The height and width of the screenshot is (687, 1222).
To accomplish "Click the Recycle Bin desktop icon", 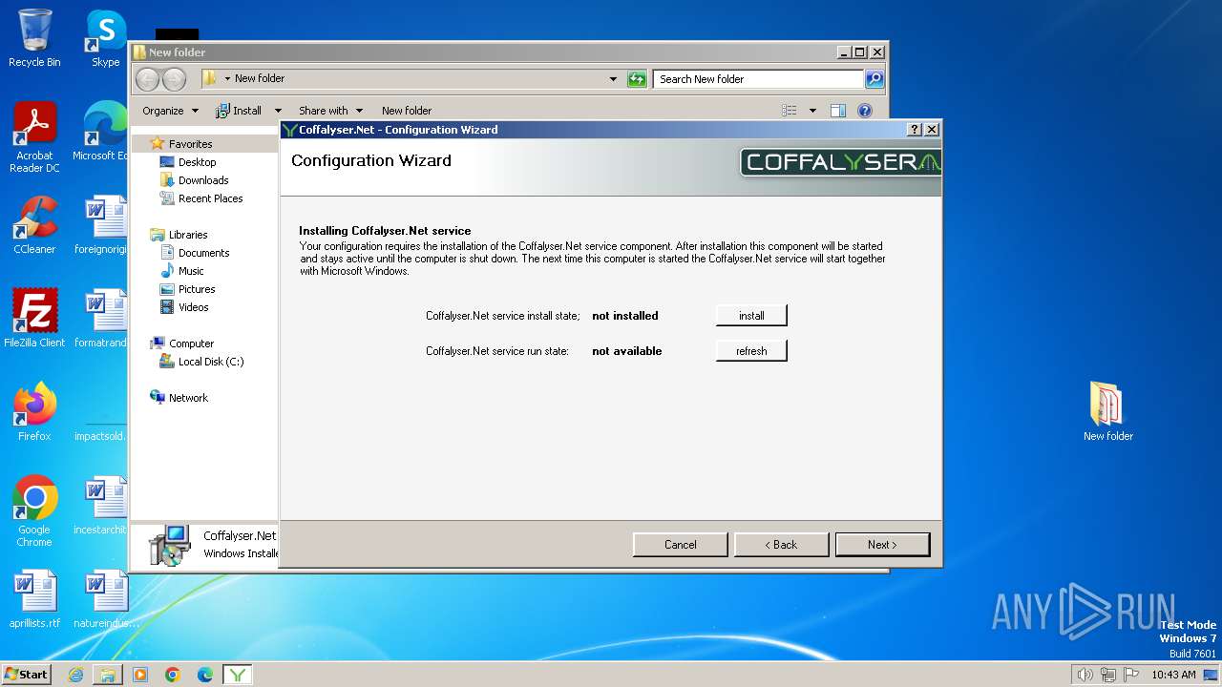I will coord(34,38).
